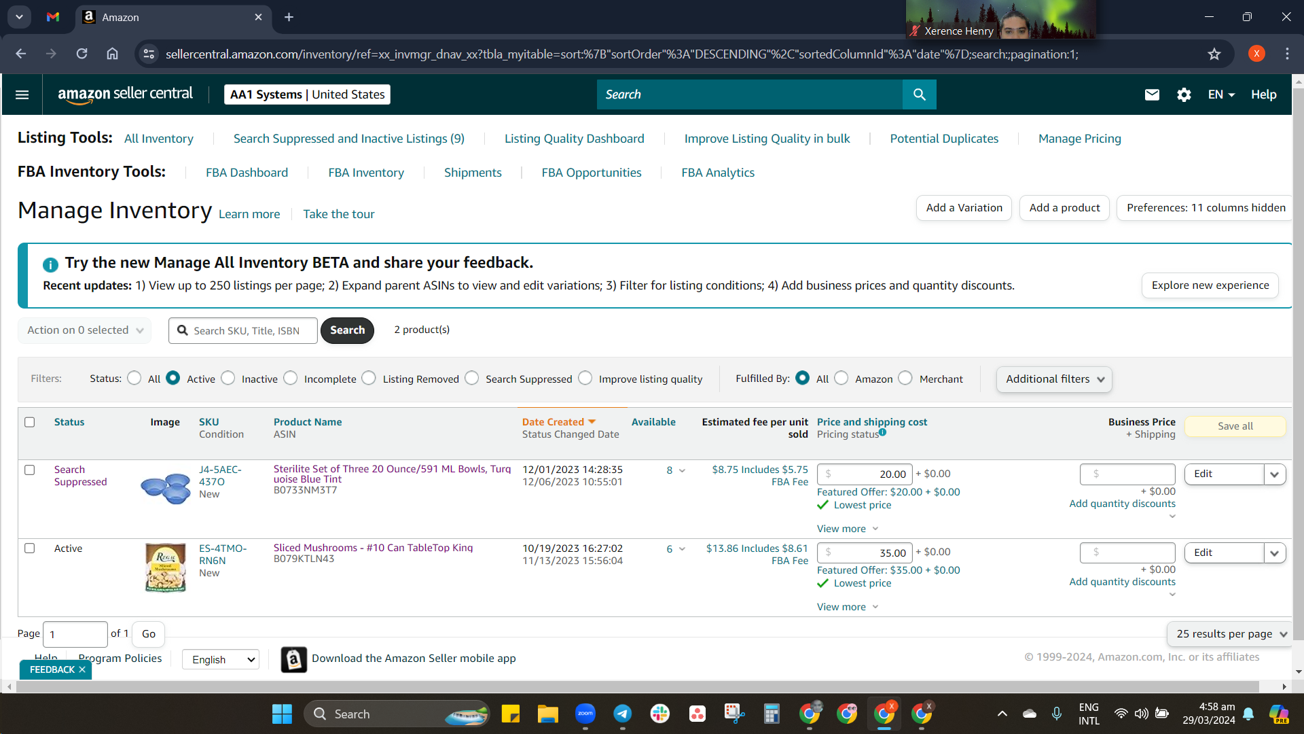
Task: Open Telegram from the taskbar
Action: [622, 714]
